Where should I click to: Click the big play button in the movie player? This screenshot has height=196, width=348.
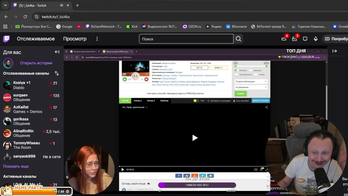tap(195, 138)
